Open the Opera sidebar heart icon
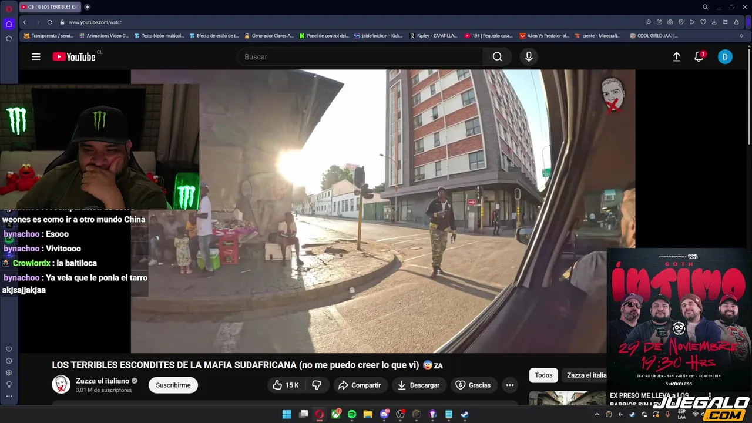Image resolution: width=752 pixels, height=423 pixels. [9, 349]
